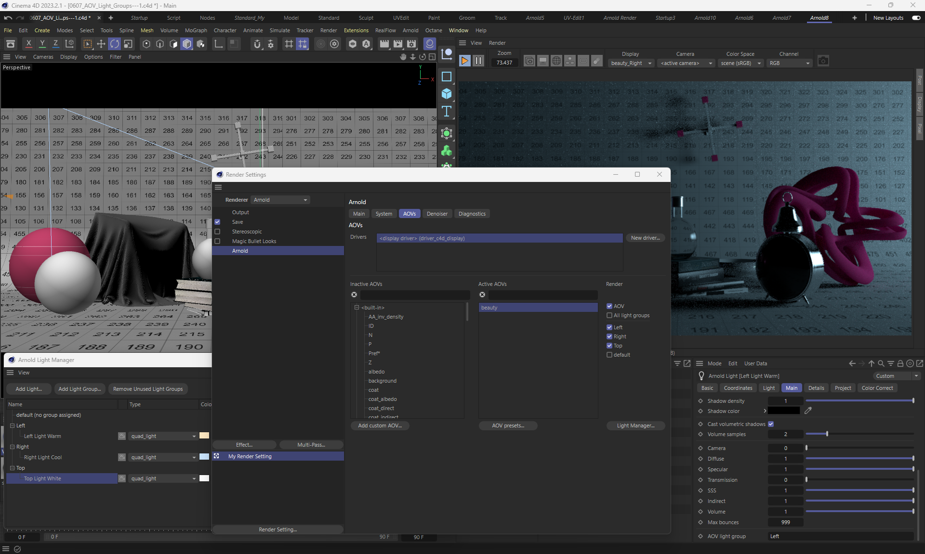Open the Renderer dropdown set to Arnold
Screen dimensions: 925x554
coord(280,200)
